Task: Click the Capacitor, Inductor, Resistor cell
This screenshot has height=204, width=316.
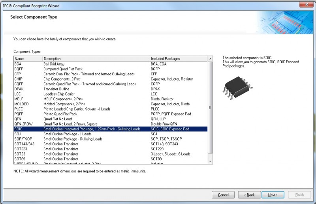Action: [x=172, y=79]
